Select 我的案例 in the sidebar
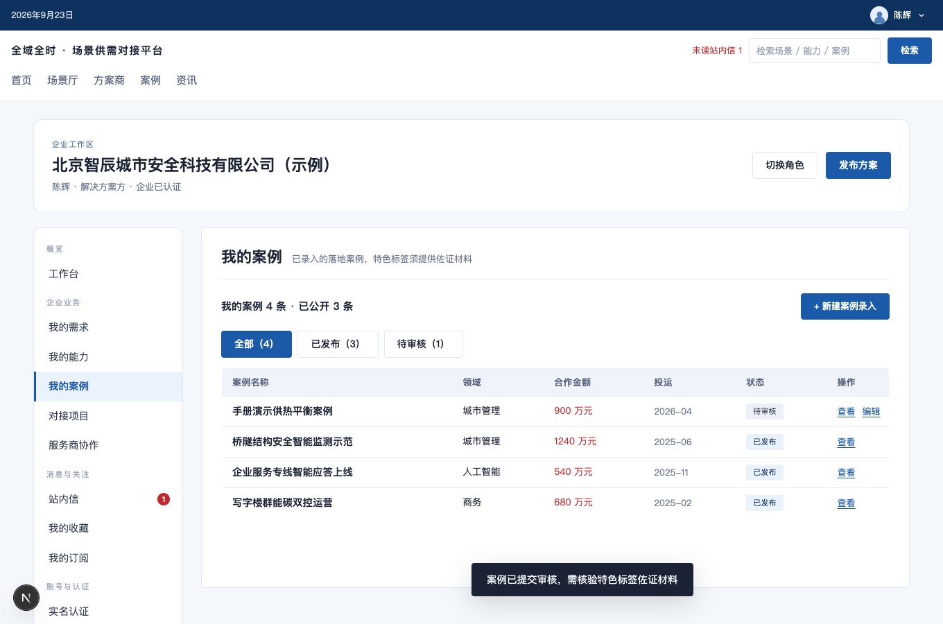Viewport: 943px width, 624px height. point(108,386)
